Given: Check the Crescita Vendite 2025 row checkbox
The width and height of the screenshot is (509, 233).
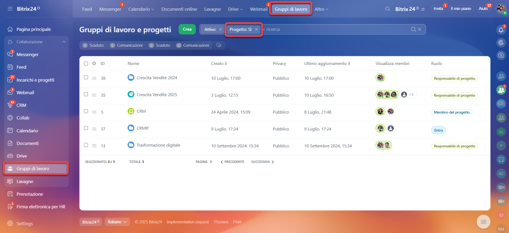Looking at the screenshot, I should point(86,94).
